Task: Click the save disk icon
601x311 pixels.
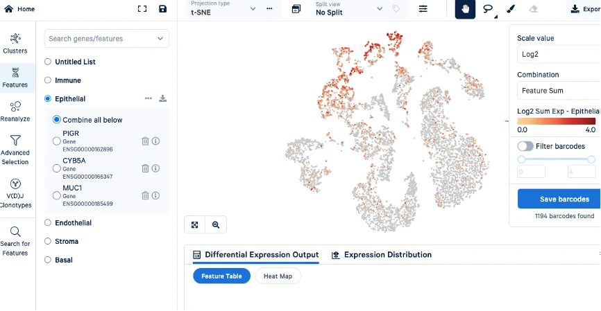Action: point(162,9)
